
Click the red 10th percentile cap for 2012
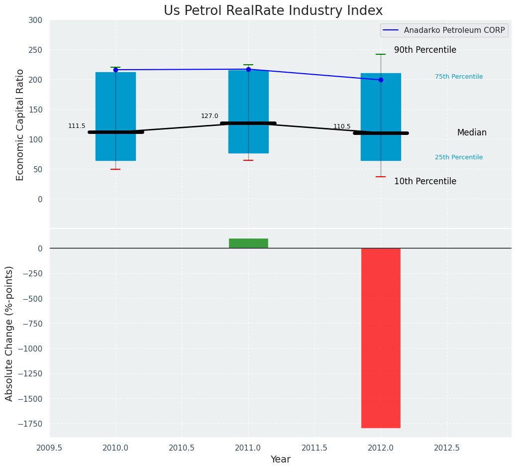tap(381, 177)
